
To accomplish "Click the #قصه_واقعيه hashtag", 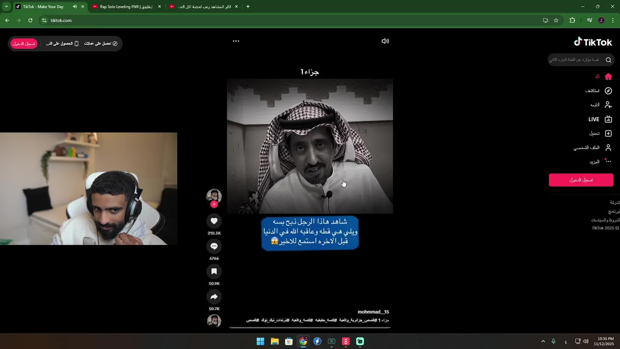I will coord(302,320).
